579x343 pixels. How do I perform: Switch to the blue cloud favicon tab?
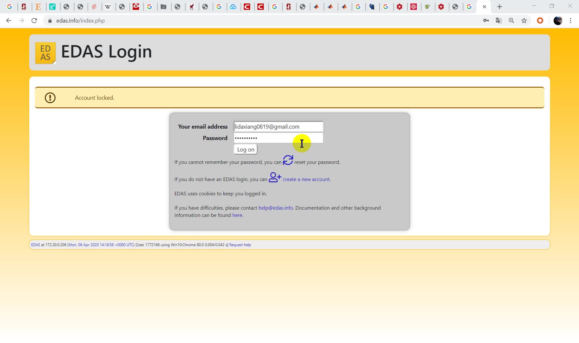(x=233, y=7)
